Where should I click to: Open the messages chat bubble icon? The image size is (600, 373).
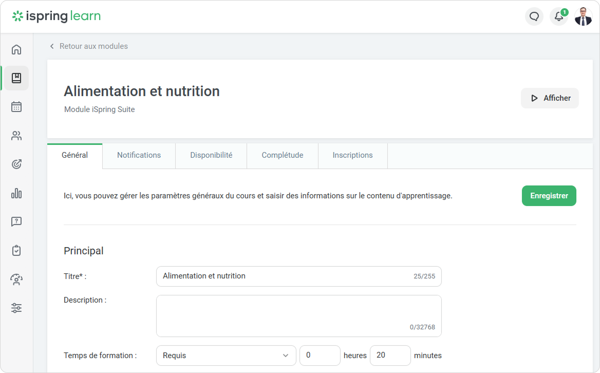[534, 16]
